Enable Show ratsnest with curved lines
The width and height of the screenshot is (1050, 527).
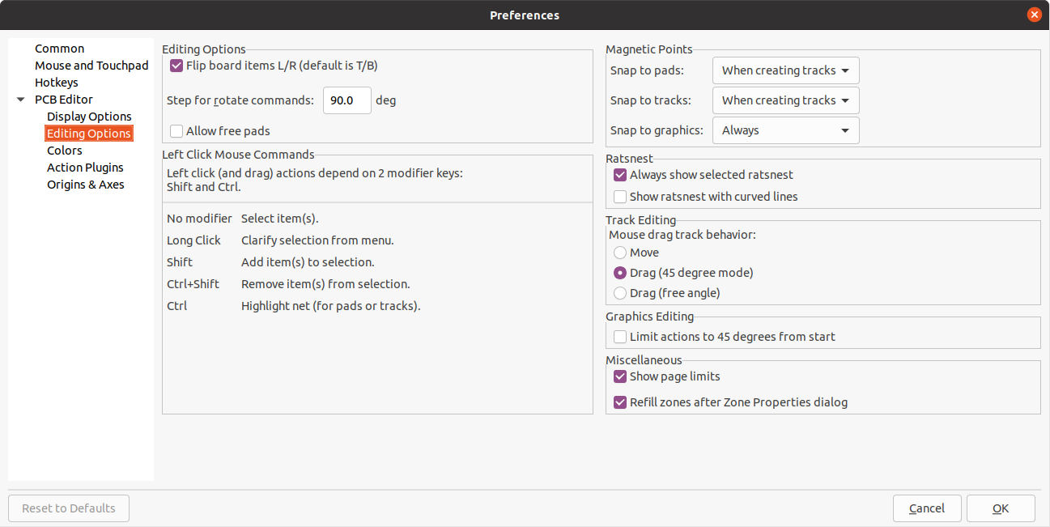[x=620, y=196]
